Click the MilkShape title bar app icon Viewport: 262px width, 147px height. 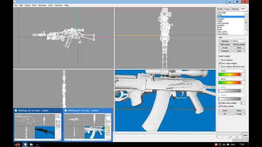coord(15,2)
